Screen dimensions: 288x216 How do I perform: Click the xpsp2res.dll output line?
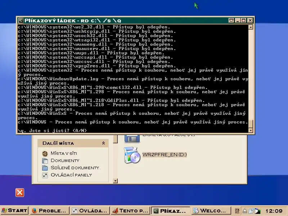click(x=97, y=66)
